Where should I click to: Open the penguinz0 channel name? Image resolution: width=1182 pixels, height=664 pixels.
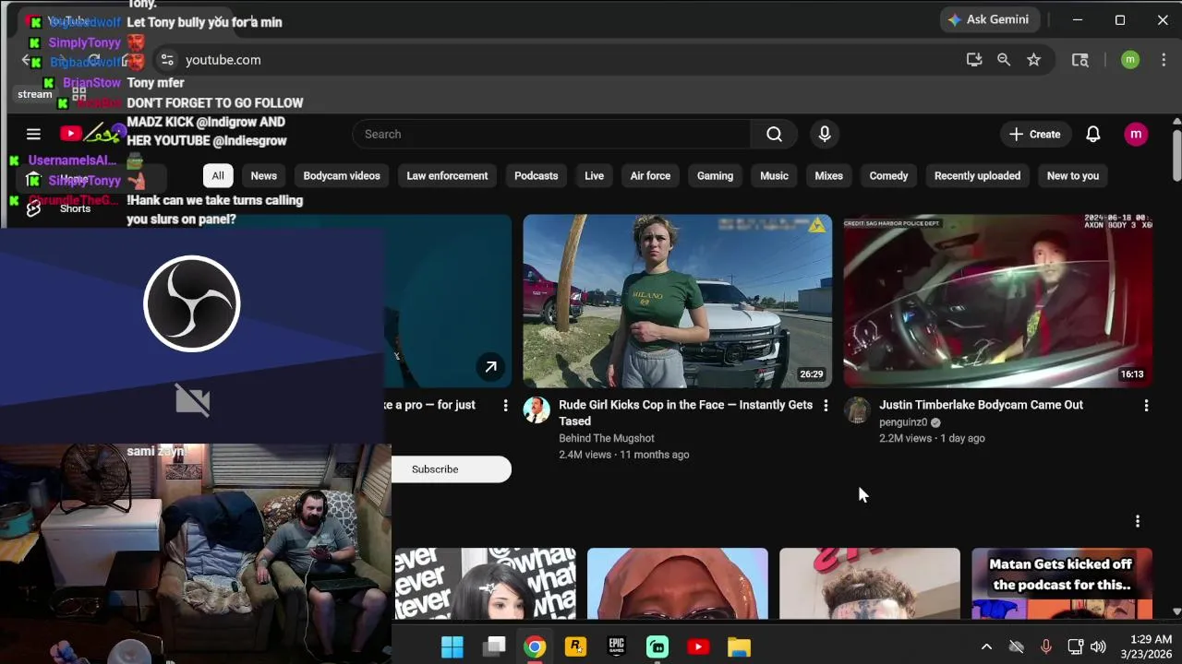coord(903,422)
